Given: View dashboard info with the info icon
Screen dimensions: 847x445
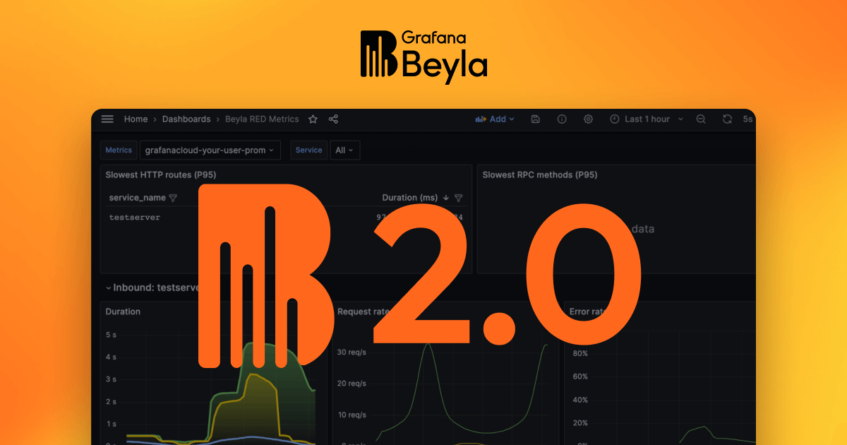Looking at the screenshot, I should [x=561, y=119].
